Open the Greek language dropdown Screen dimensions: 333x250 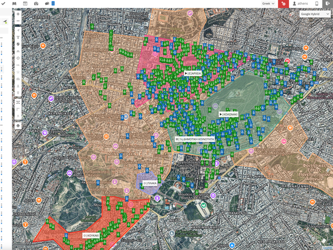coord(268,4)
